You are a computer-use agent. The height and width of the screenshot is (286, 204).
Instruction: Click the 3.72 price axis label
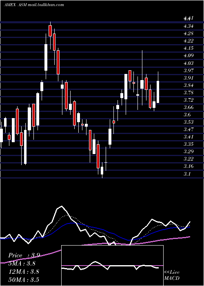[188, 100]
